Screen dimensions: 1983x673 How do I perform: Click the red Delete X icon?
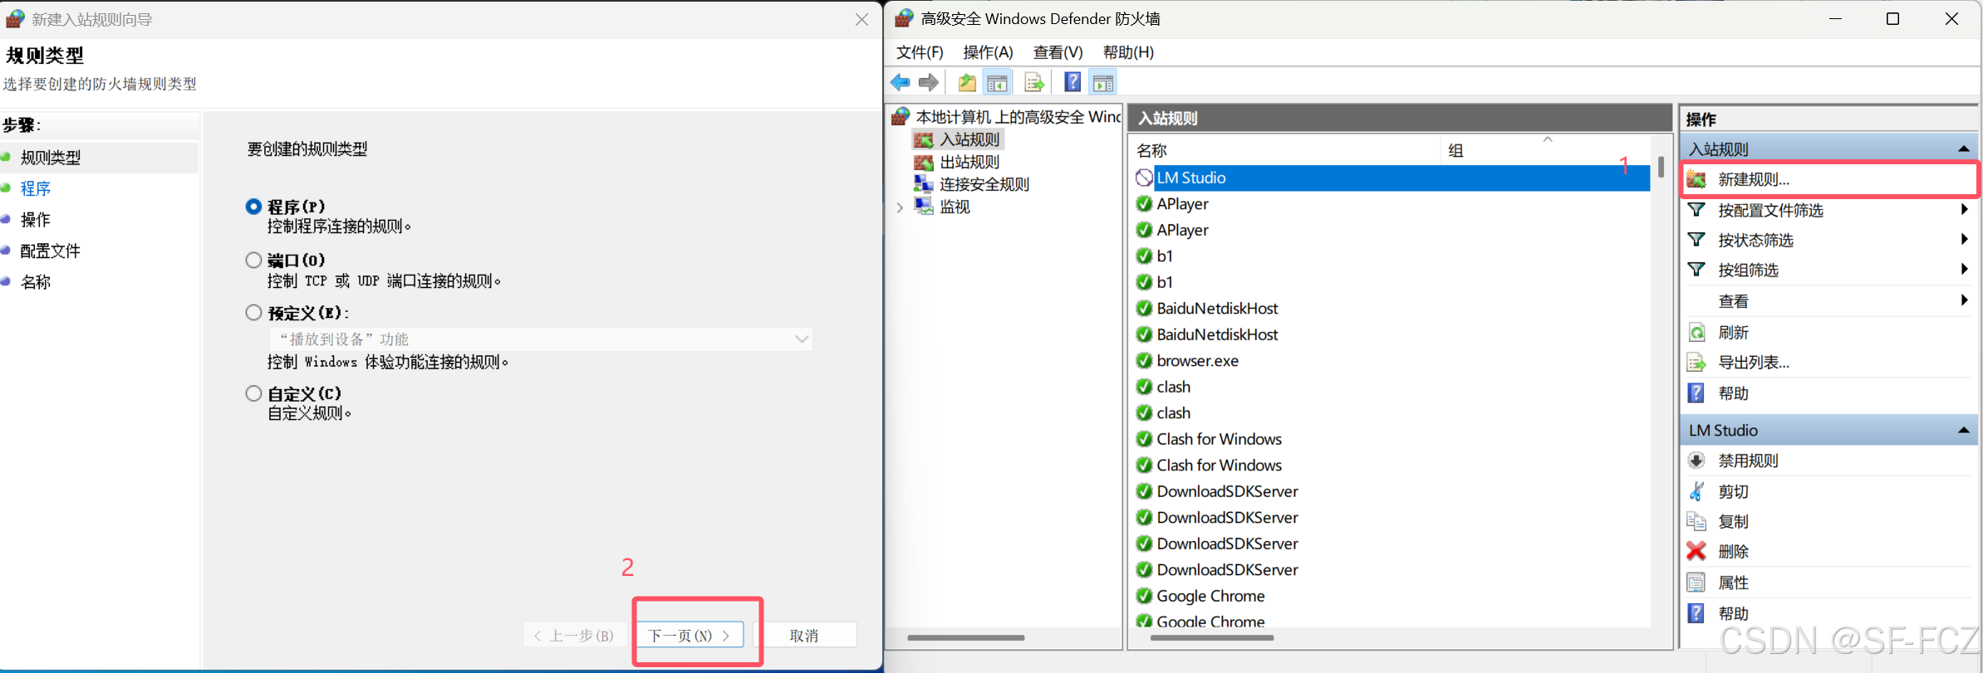[x=1696, y=551]
